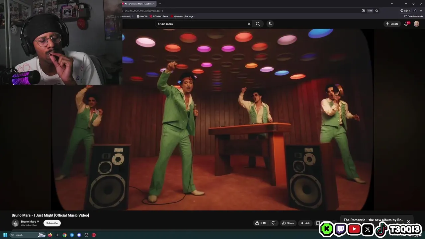Open the browser extensions icon
The height and width of the screenshot is (239, 425).
(x=415, y=11)
